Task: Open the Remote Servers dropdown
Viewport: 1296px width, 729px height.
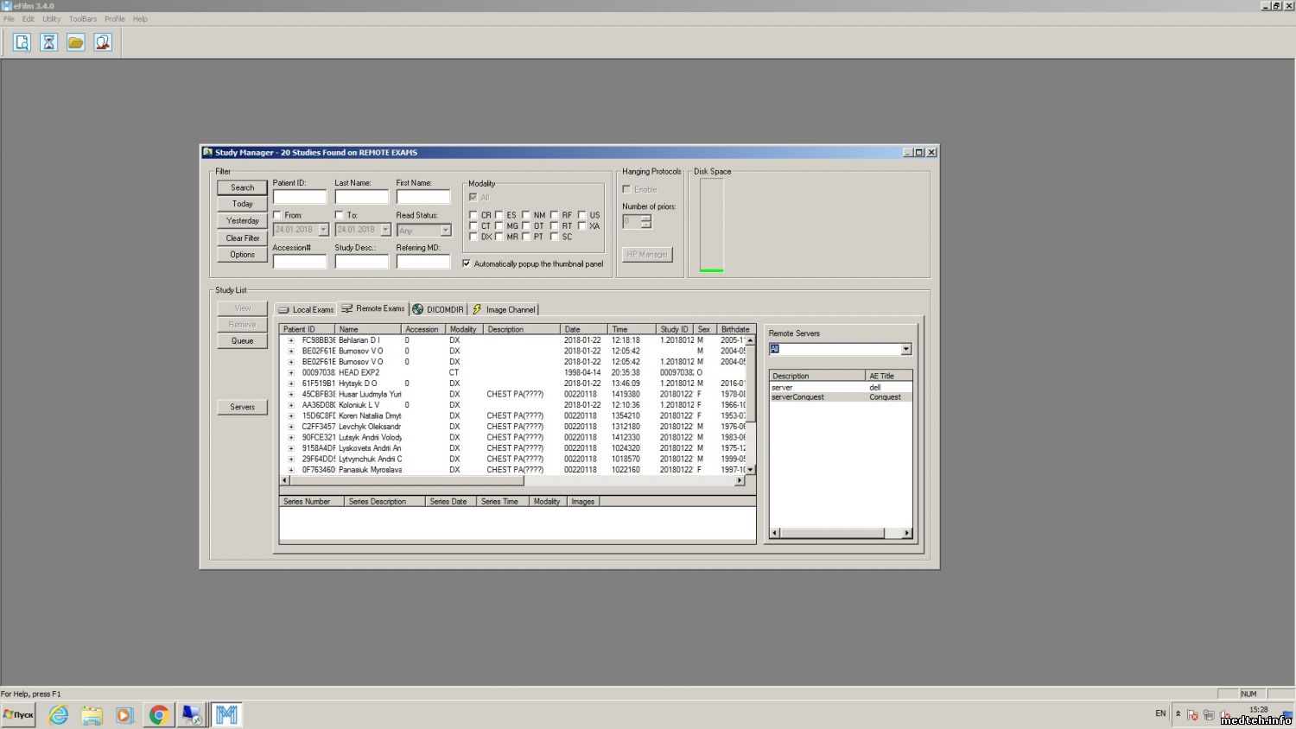Action: pyautogui.click(x=905, y=350)
